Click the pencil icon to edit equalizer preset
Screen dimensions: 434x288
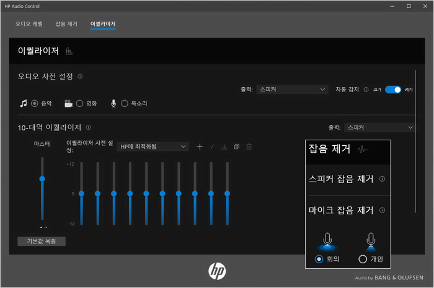[x=212, y=146]
